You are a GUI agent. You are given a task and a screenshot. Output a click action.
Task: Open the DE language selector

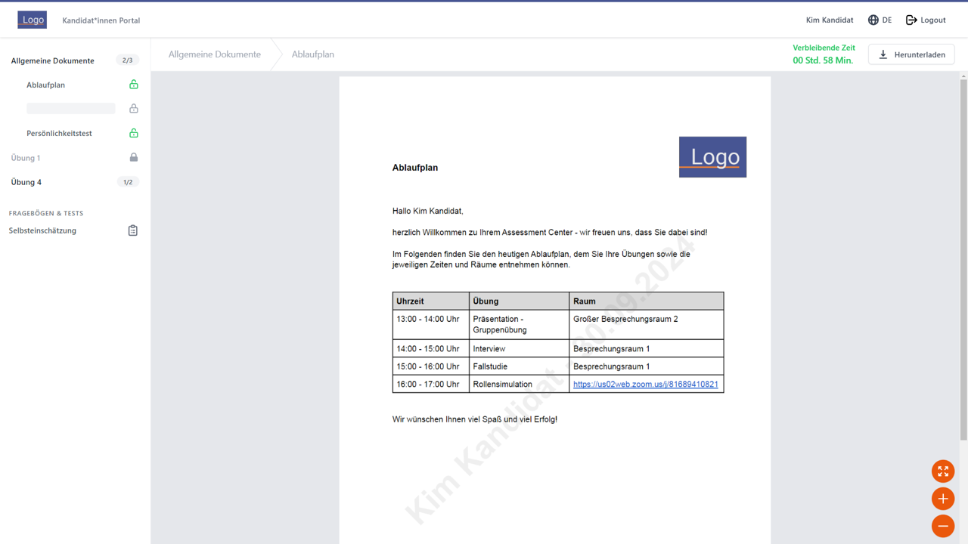[880, 20]
